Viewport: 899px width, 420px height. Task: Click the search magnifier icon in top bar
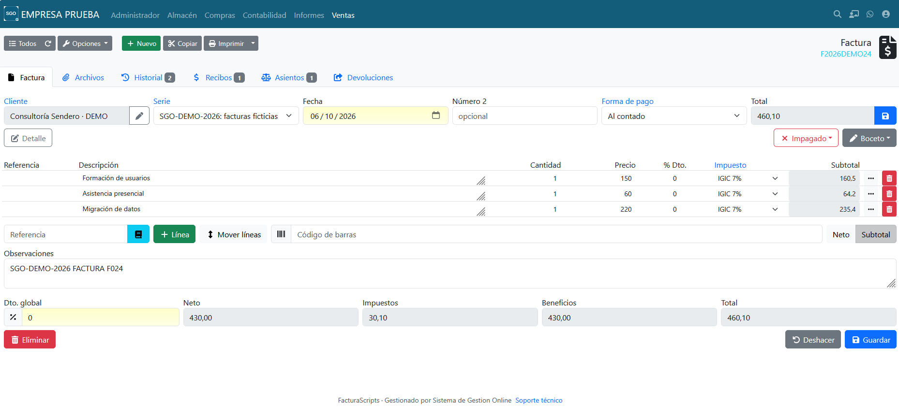[837, 14]
